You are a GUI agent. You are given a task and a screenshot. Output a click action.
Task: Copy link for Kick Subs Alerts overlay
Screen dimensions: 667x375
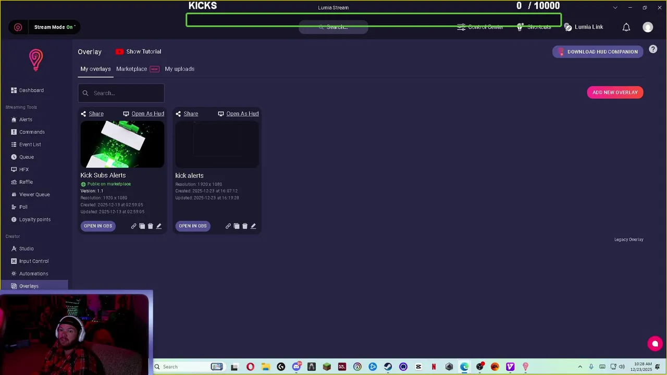(133, 226)
